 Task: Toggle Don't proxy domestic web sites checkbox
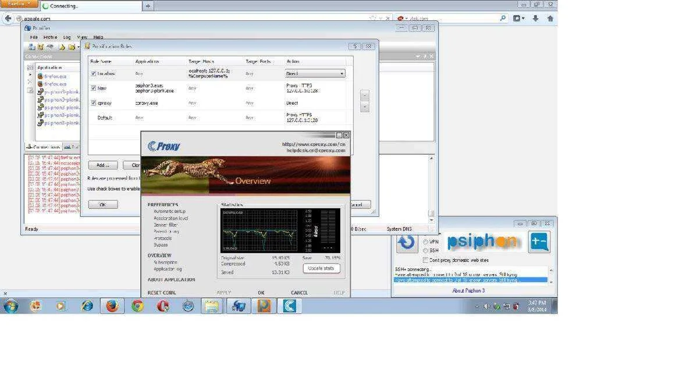click(x=425, y=260)
